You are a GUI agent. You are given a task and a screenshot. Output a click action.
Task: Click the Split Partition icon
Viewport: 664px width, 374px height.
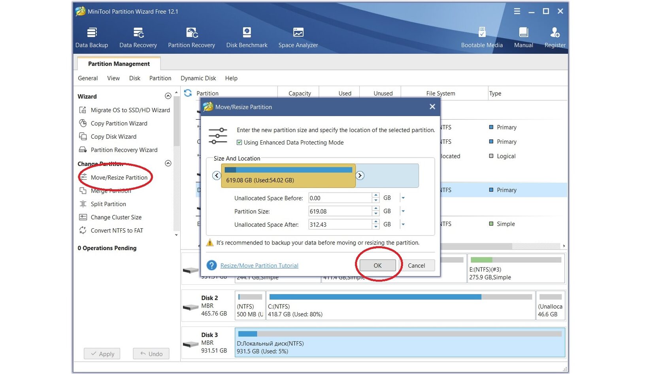coord(83,204)
